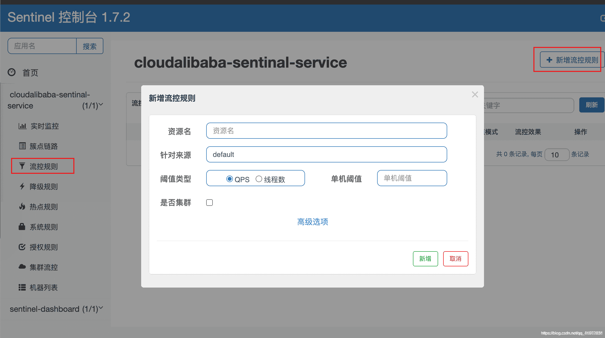Click the 流控规则 funnel icon
Viewport: 605px width, 338px height.
tap(22, 166)
